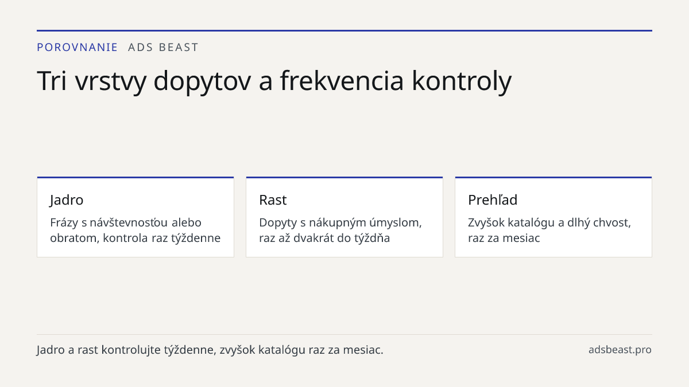Screen dimensions: 689x387
Task: Click the Prehľad card title
Action: pyautogui.click(x=493, y=200)
